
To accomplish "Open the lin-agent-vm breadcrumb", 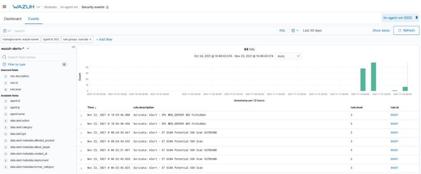I will 69,7.
